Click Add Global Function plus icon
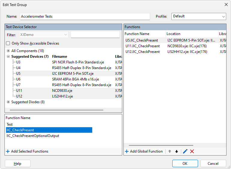Screen dimensions: 231x169 point(127,151)
